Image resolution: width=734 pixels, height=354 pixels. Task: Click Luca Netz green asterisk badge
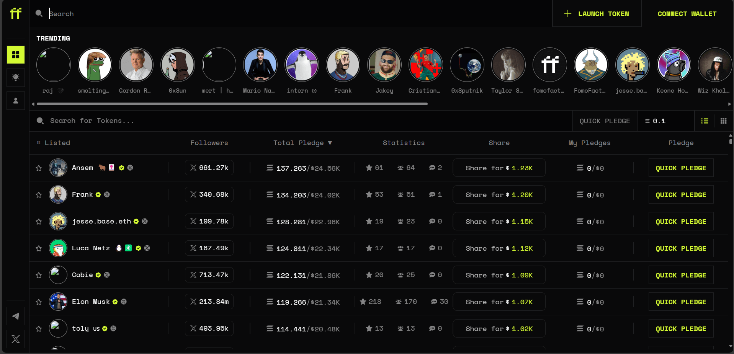point(128,248)
